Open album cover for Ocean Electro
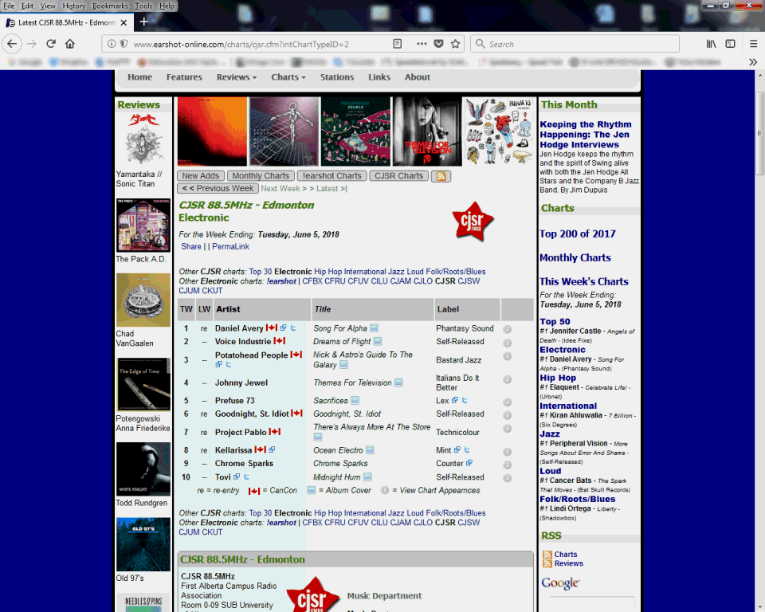 (x=370, y=450)
